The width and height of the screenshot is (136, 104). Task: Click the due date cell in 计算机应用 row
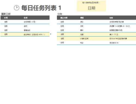(62, 39)
